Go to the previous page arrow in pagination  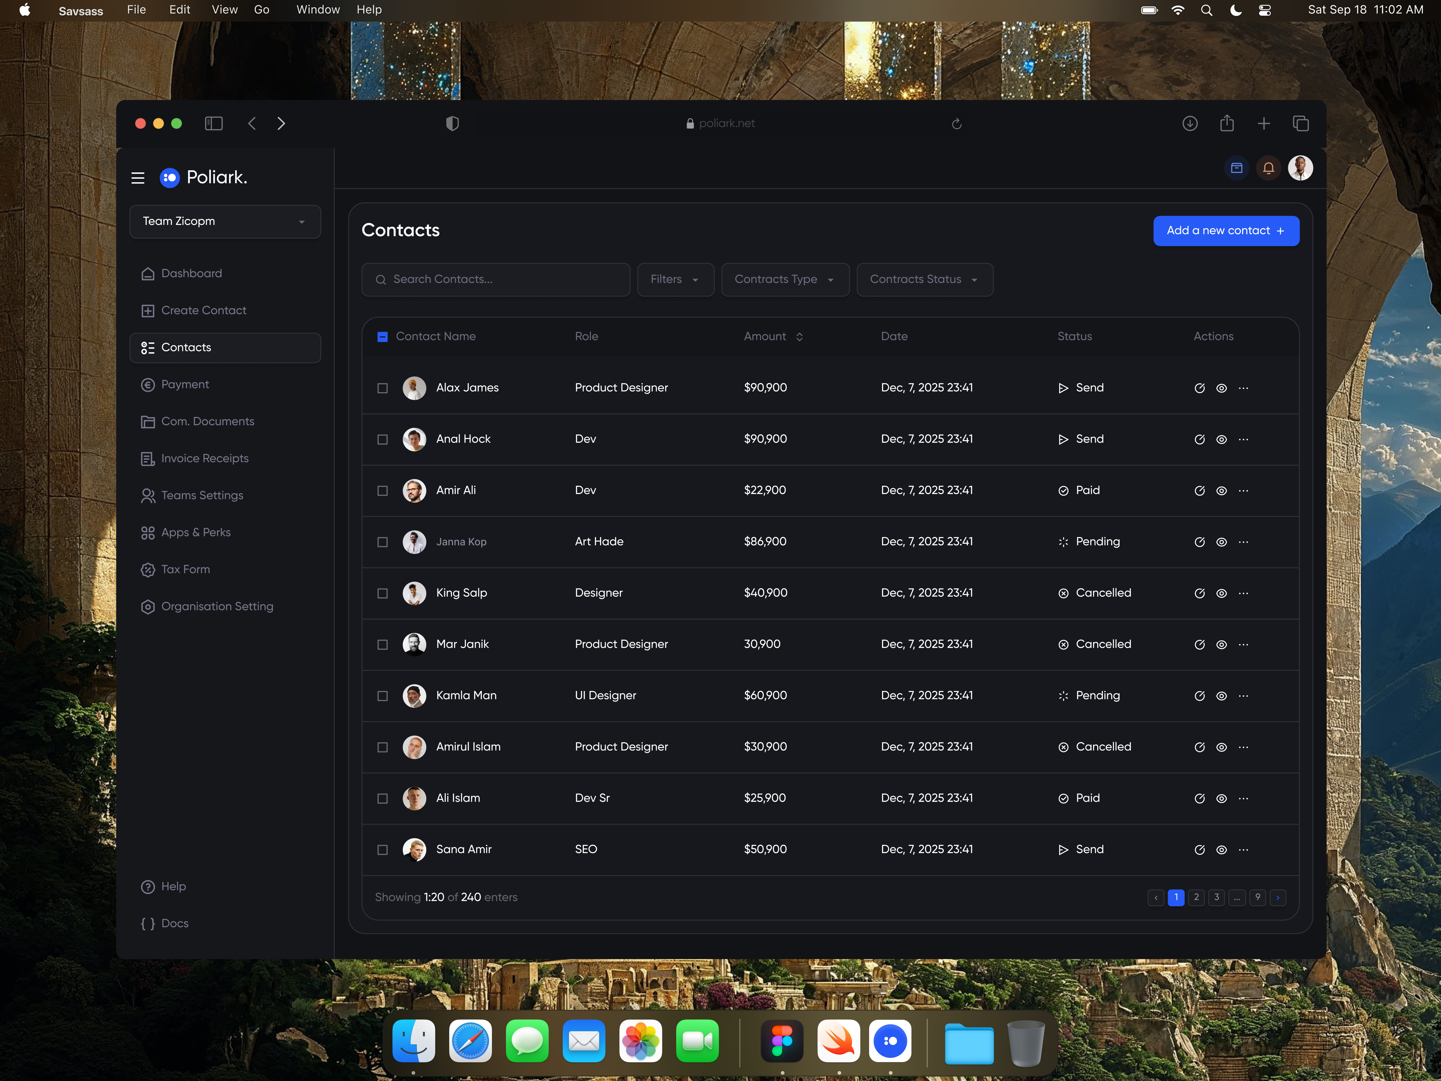click(1156, 898)
